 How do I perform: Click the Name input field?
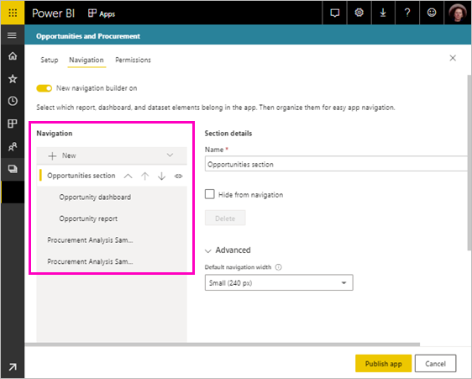337,164
